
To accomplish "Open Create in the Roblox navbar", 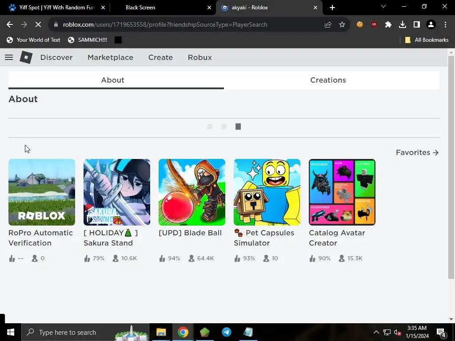I will pos(160,57).
